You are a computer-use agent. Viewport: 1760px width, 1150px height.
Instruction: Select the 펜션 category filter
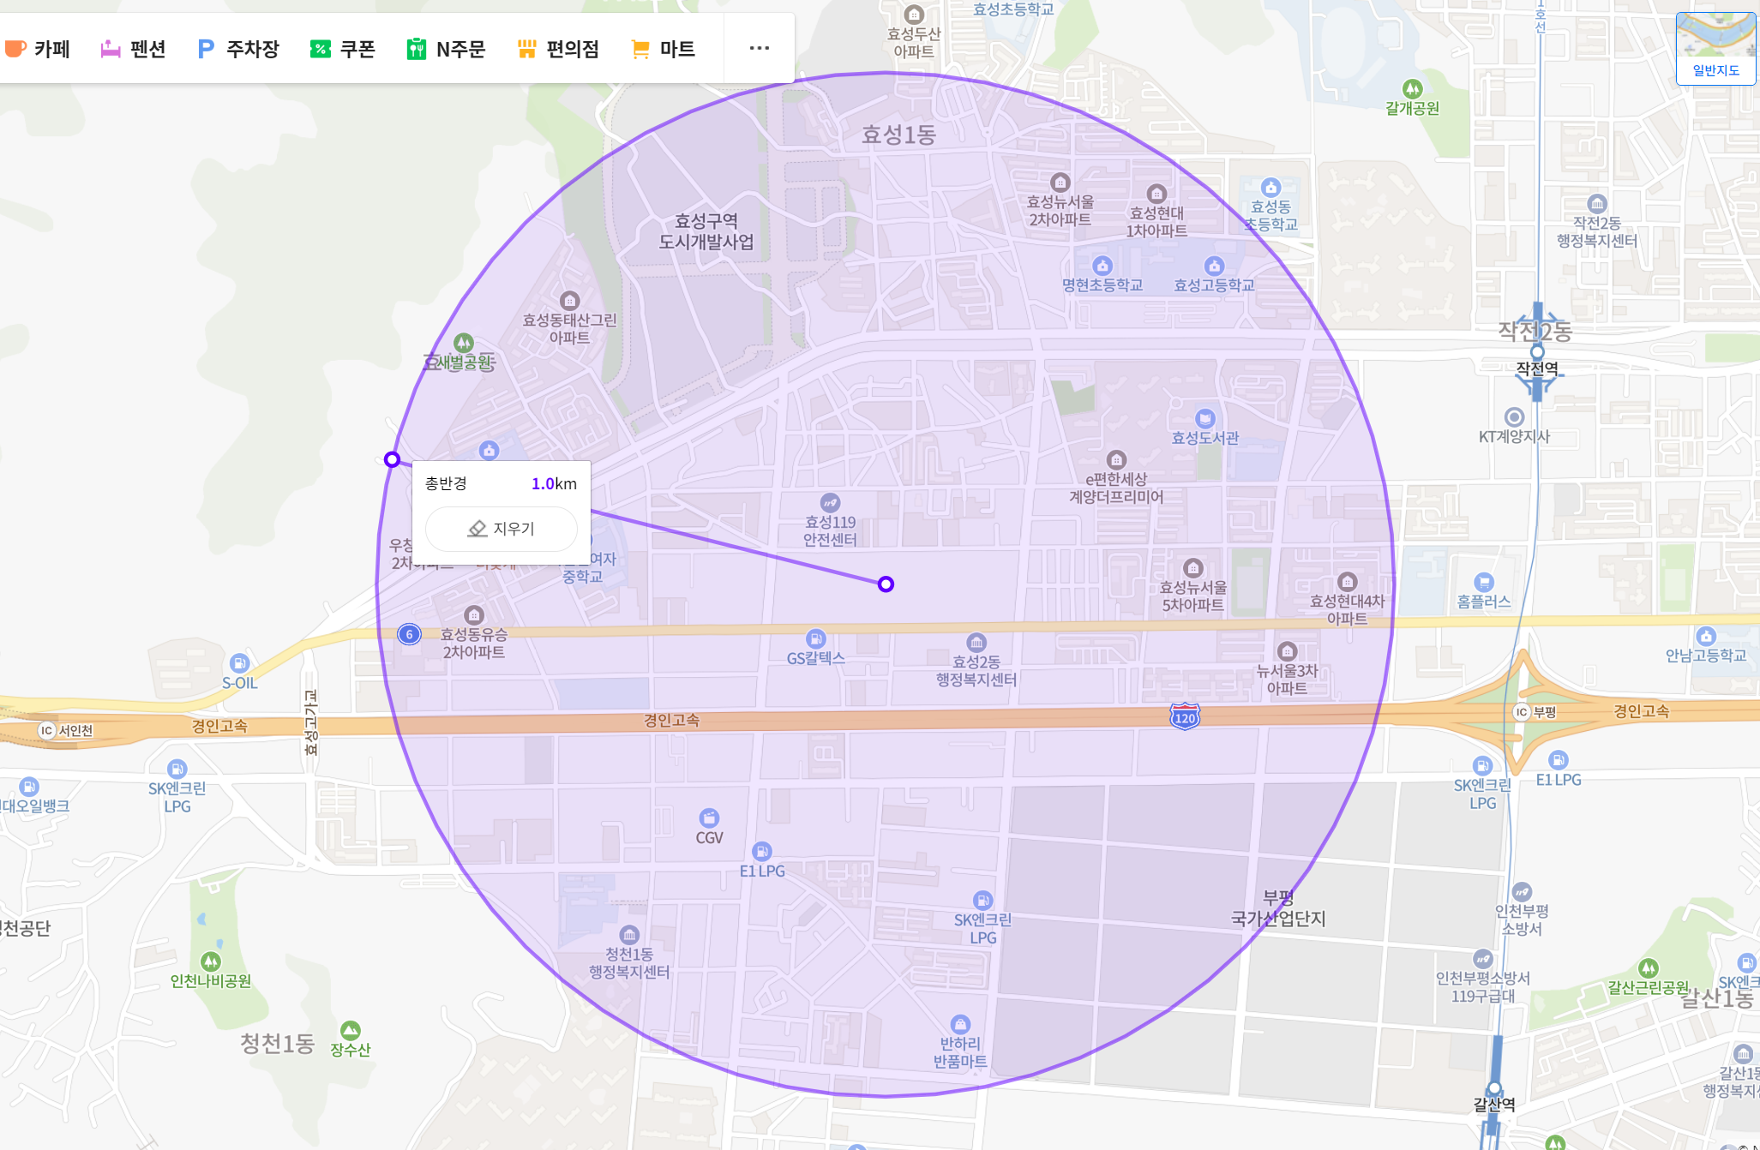tap(133, 49)
